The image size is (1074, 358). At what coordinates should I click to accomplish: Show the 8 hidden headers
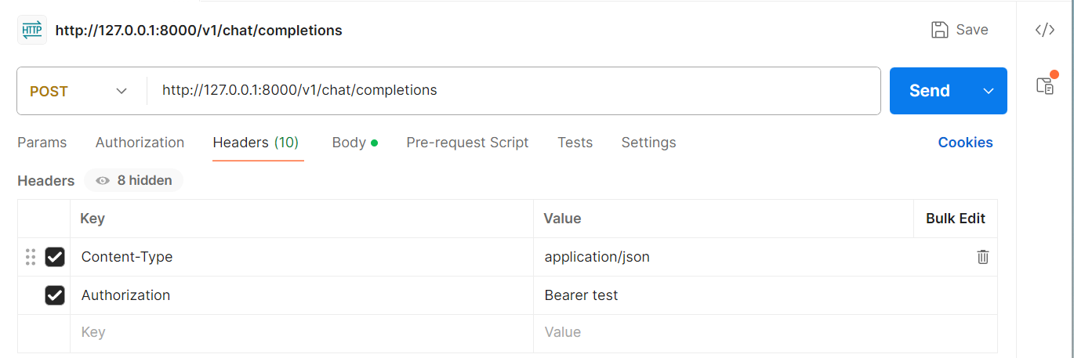[x=133, y=180]
